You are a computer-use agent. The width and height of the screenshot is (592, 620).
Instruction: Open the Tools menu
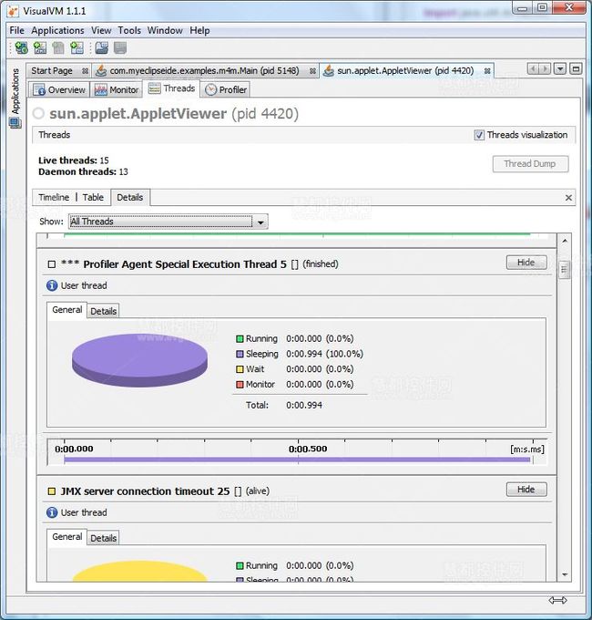pyautogui.click(x=129, y=30)
